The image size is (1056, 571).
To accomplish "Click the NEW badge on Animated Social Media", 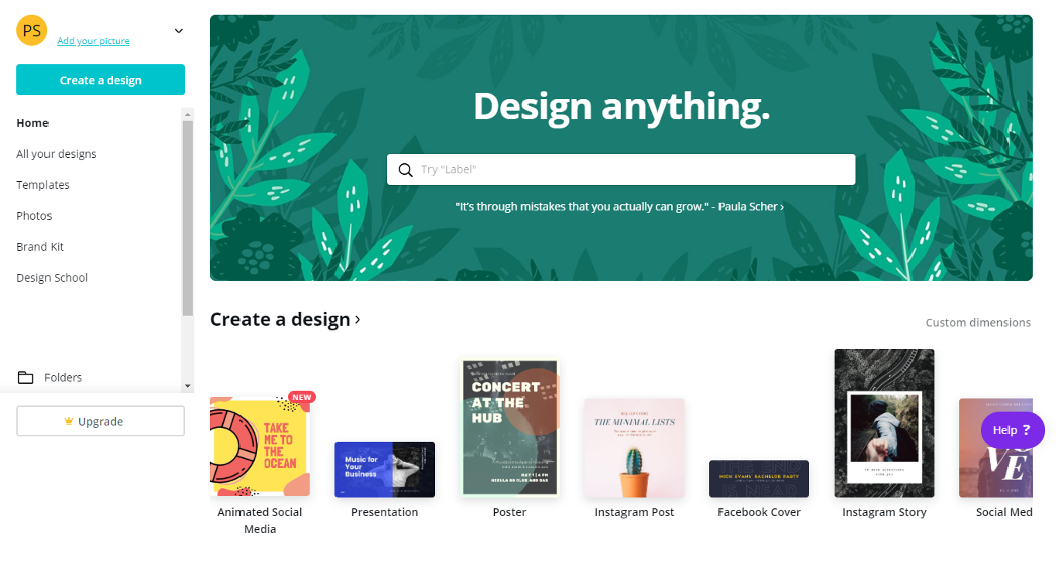I will coord(302,398).
